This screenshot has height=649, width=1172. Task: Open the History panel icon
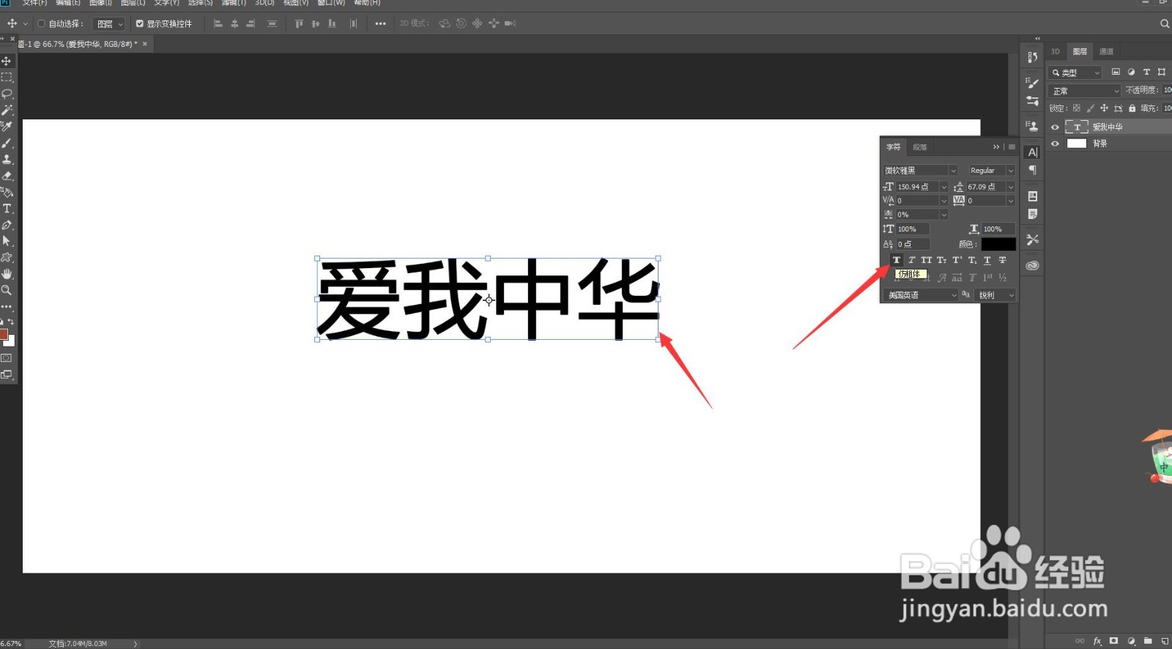(1032, 57)
